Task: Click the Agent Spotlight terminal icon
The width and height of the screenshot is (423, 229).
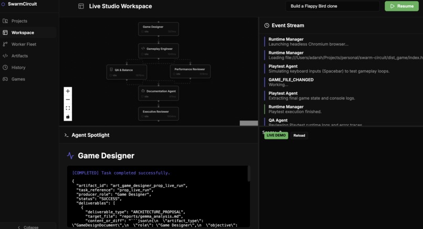Action: [x=66, y=135]
